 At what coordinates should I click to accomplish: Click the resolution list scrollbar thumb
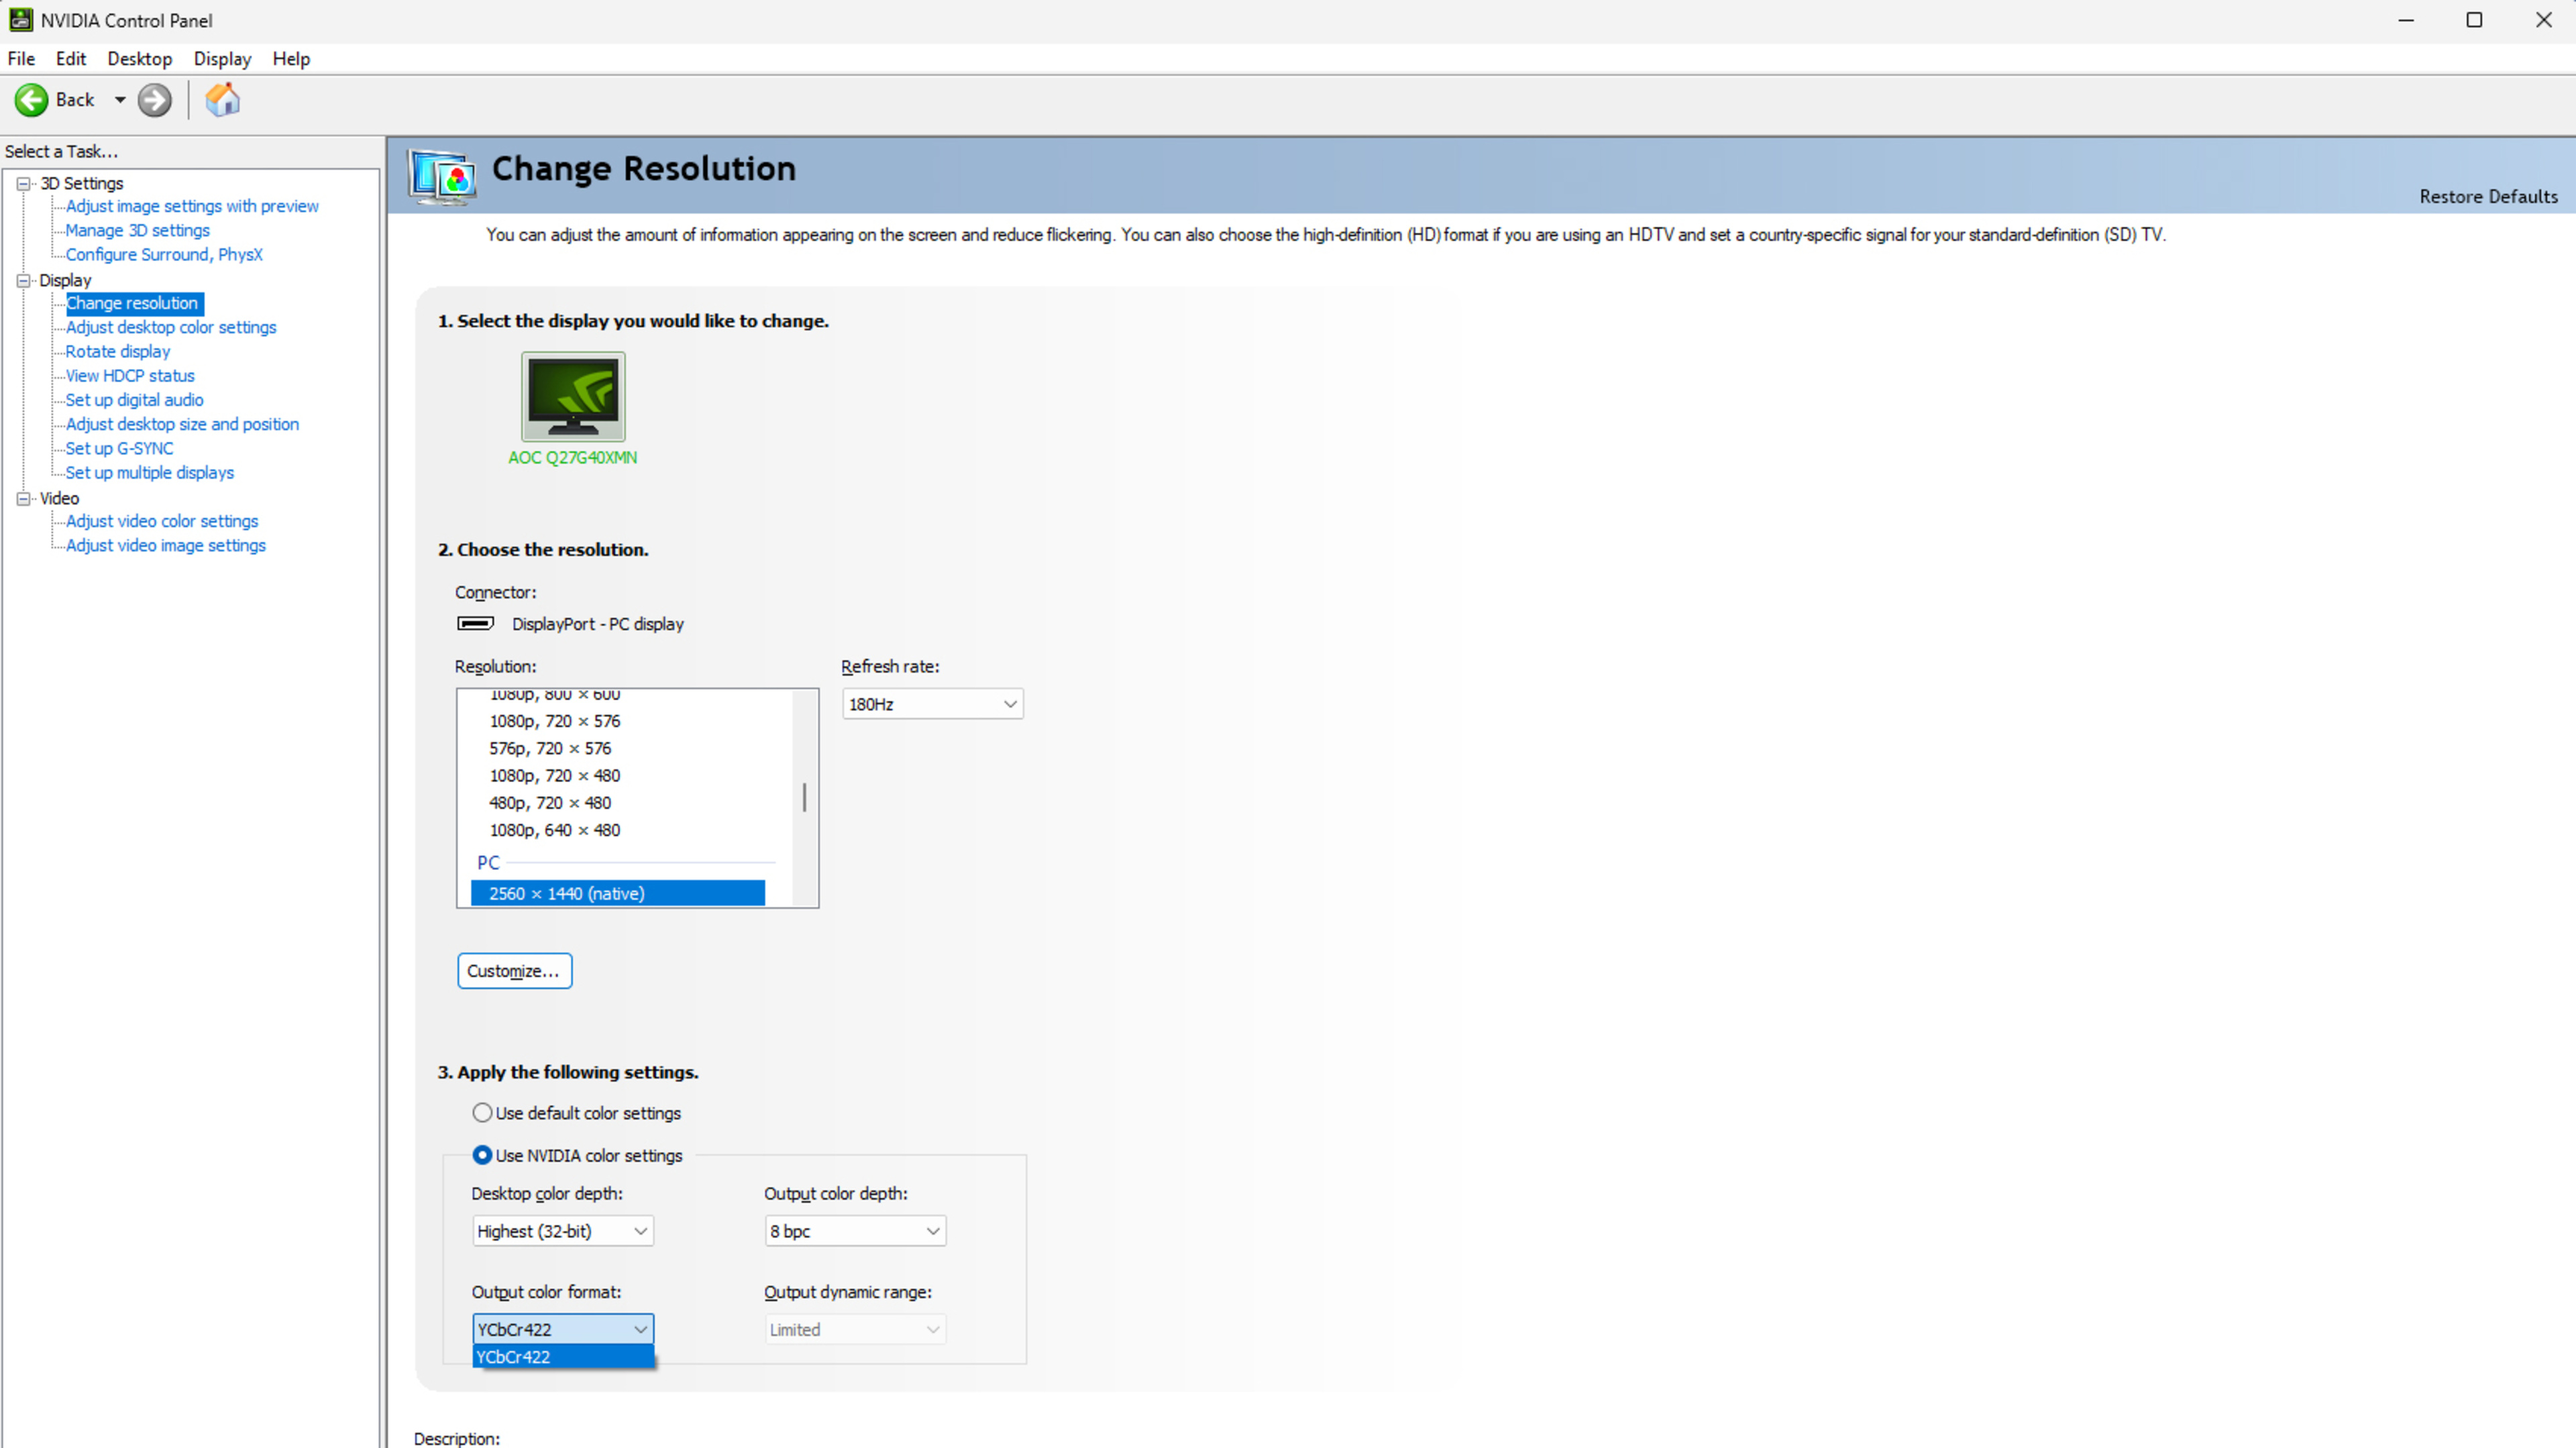(x=804, y=797)
